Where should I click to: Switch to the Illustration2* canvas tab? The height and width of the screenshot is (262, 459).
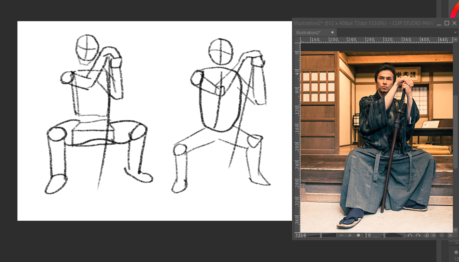(x=315, y=32)
